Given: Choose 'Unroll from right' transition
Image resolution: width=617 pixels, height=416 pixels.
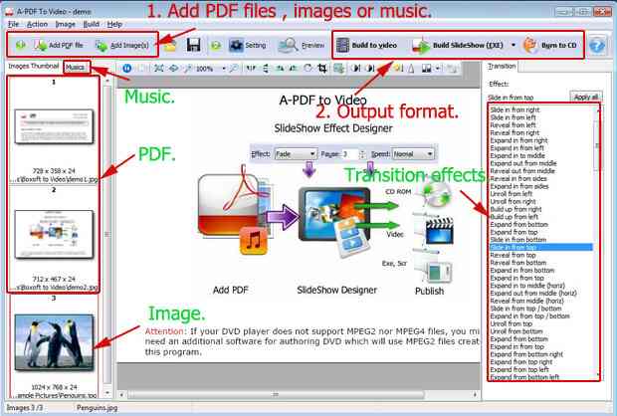Looking at the screenshot, I should click(514, 201).
